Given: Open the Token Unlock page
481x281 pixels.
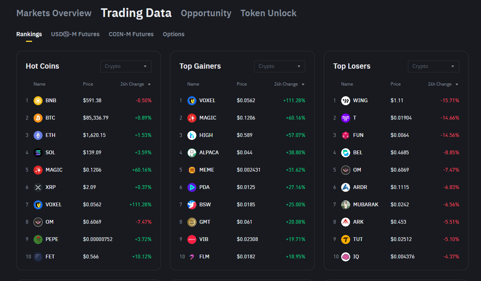Looking at the screenshot, I should click(x=268, y=13).
